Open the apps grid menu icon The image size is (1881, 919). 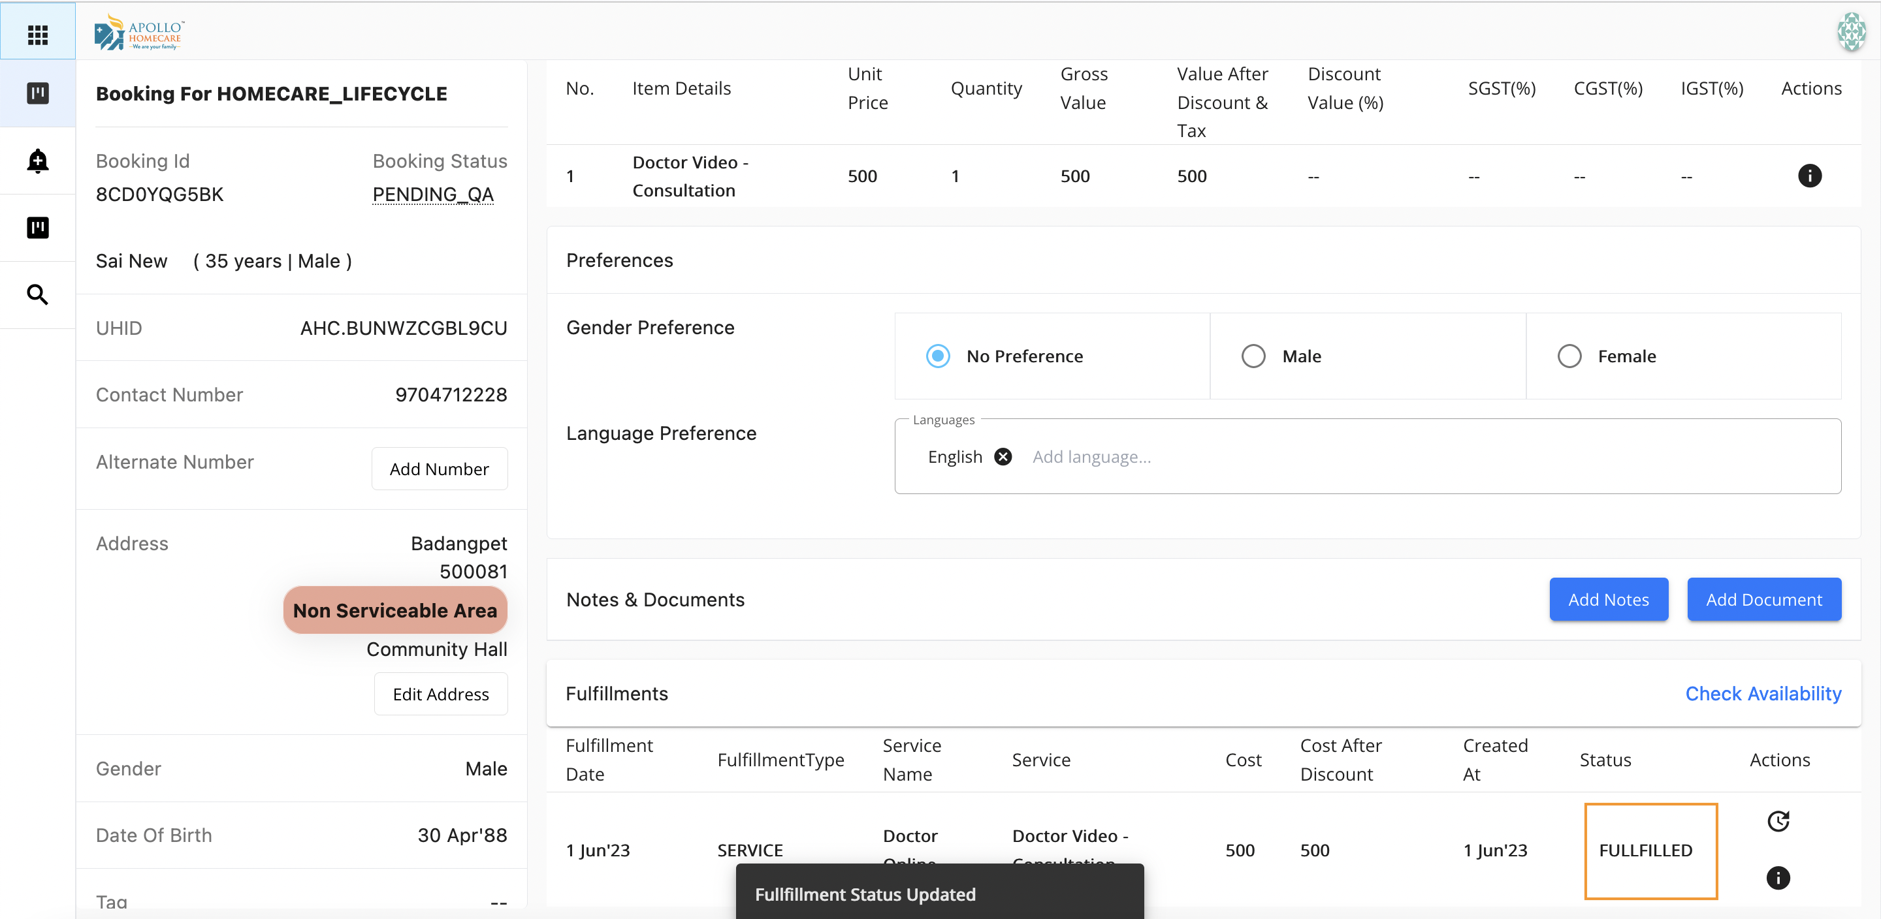pyautogui.click(x=37, y=35)
